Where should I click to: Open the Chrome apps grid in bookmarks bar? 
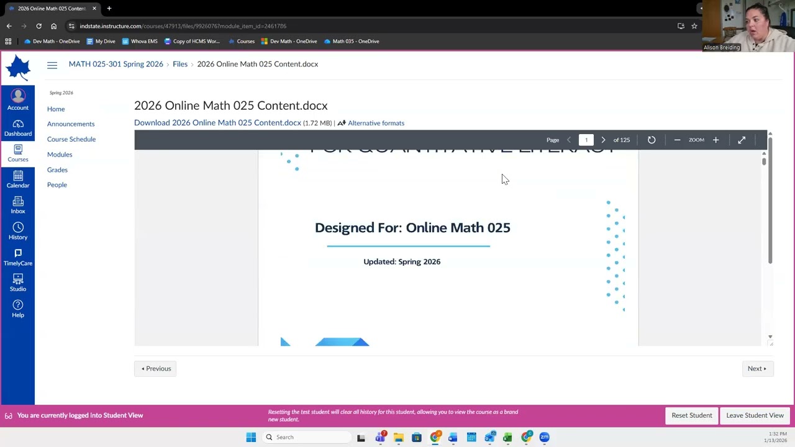(x=8, y=42)
